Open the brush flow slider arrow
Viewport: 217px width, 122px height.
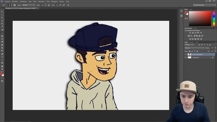pos(60,5)
